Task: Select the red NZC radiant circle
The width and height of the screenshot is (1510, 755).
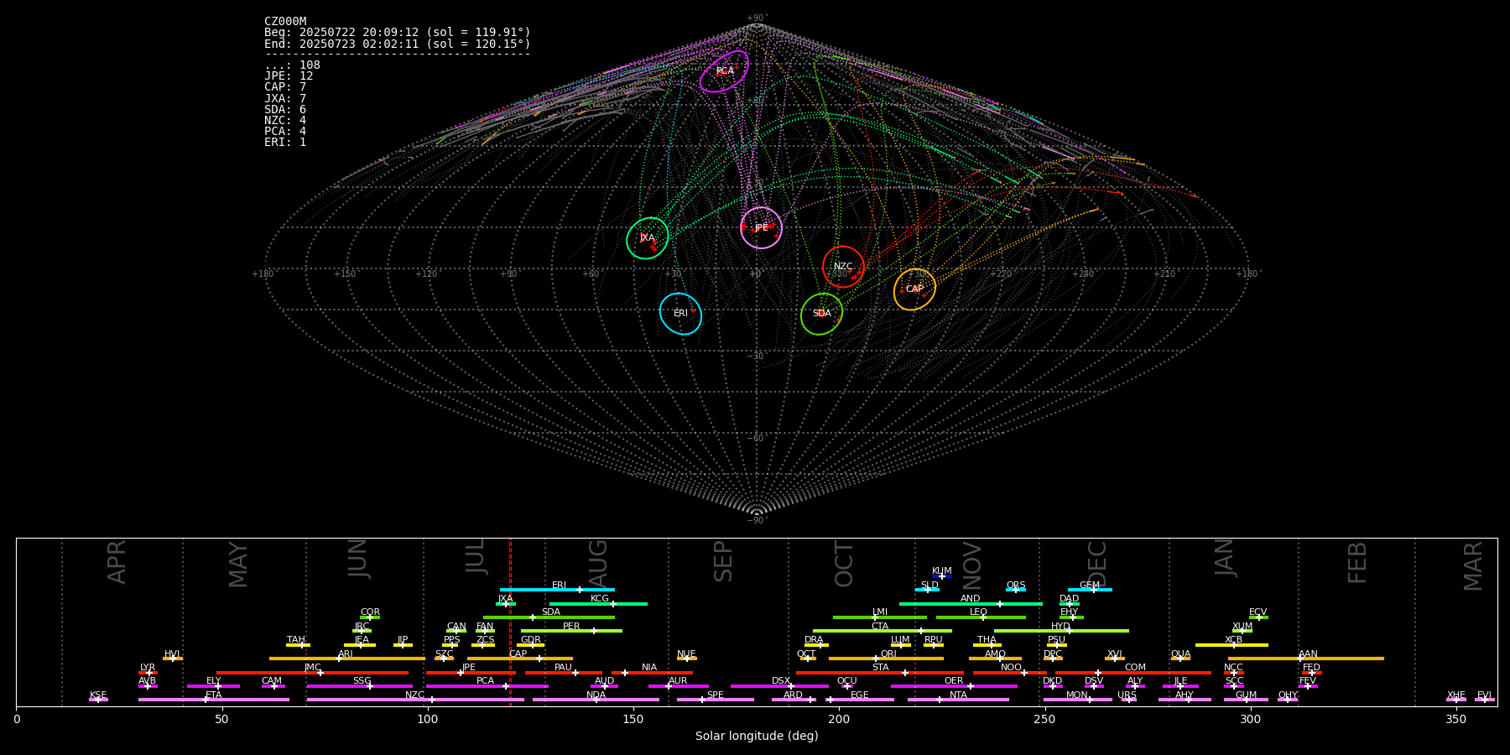Action: (x=843, y=267)
